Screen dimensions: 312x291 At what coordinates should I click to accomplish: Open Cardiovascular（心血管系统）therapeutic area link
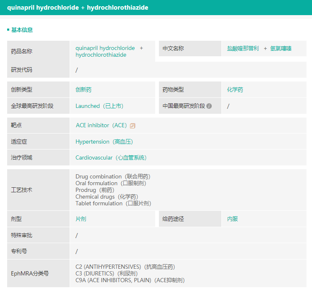pyautogui.click(x=111, y=157)
